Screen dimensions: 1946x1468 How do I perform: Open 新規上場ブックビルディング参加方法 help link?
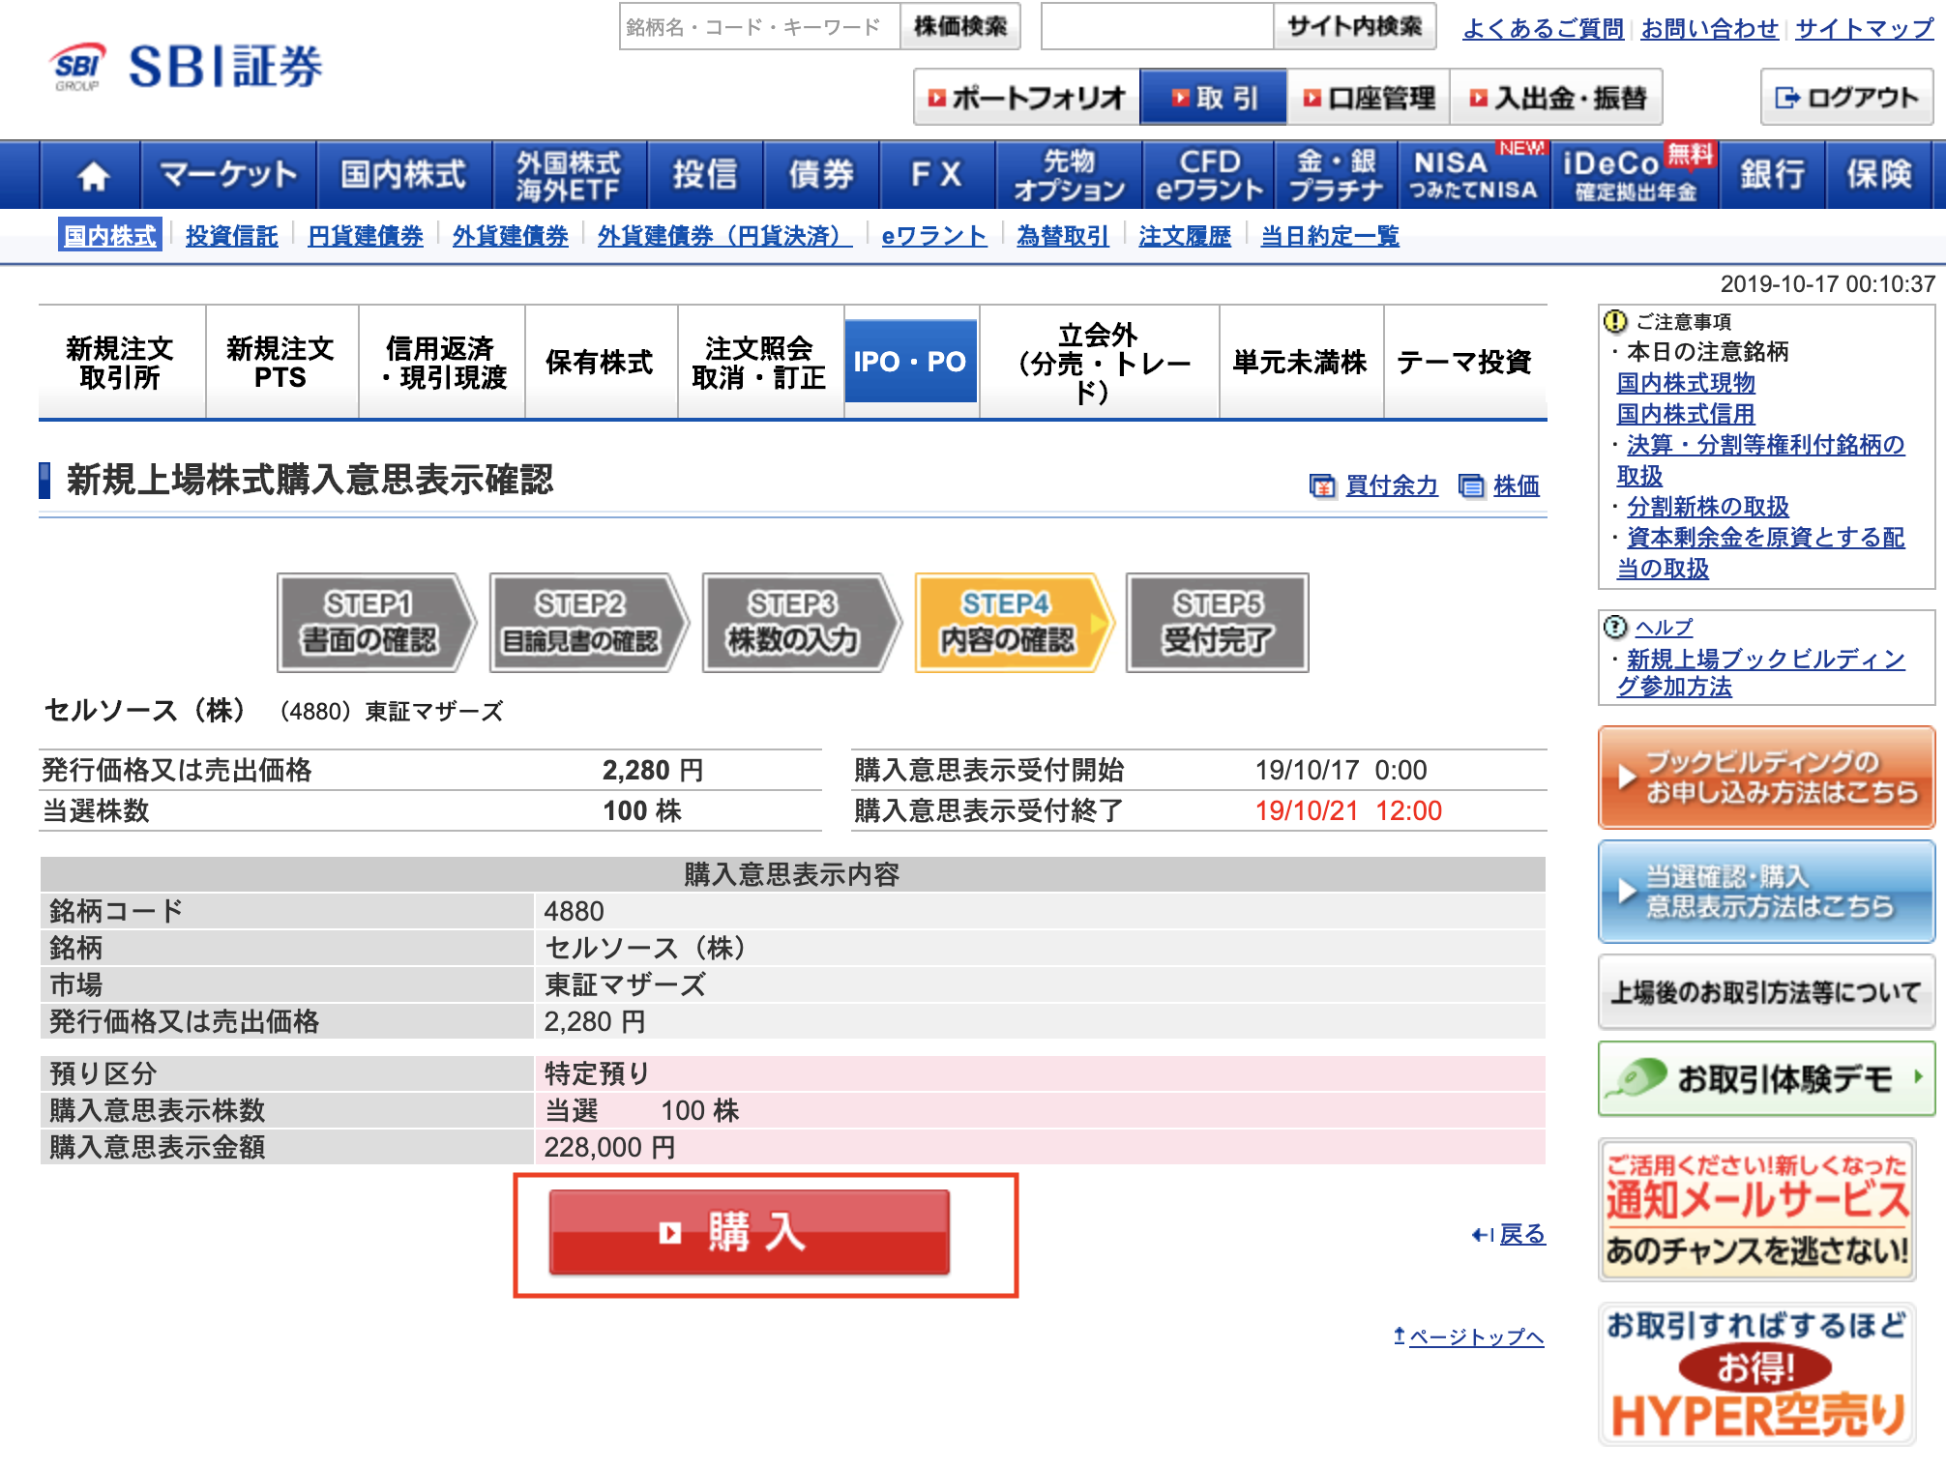point(1761,672)
